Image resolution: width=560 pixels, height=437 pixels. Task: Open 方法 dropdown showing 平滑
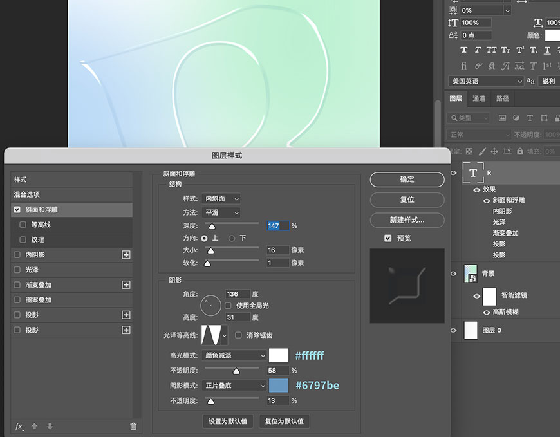(x=221, y=212)
